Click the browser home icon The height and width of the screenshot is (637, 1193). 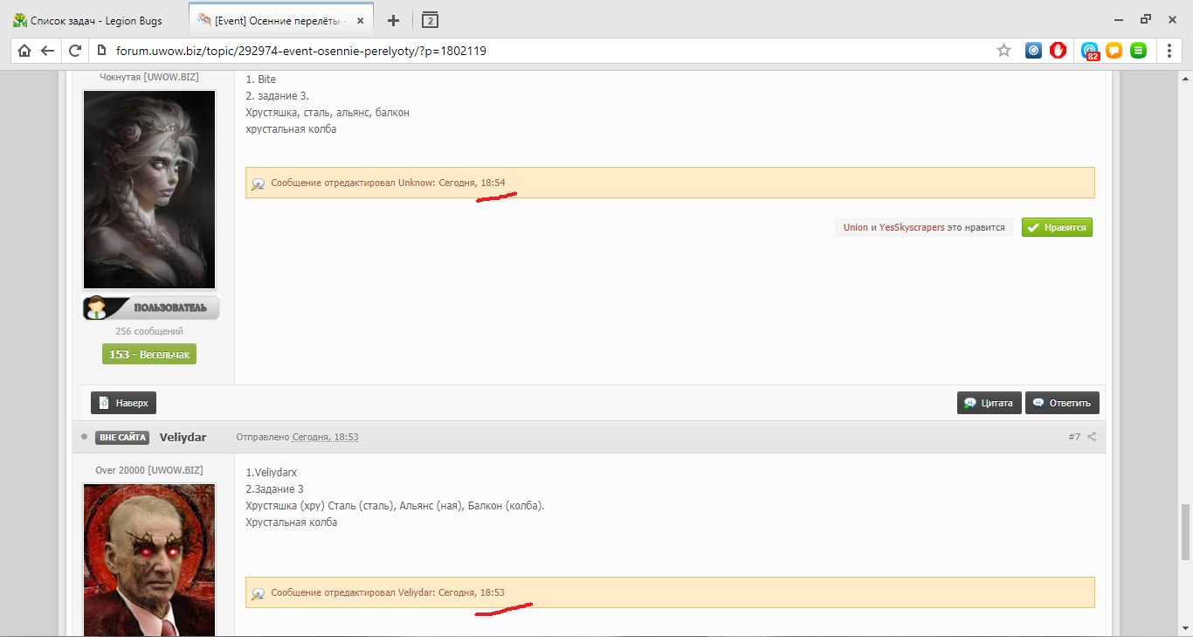pos(24,51)
